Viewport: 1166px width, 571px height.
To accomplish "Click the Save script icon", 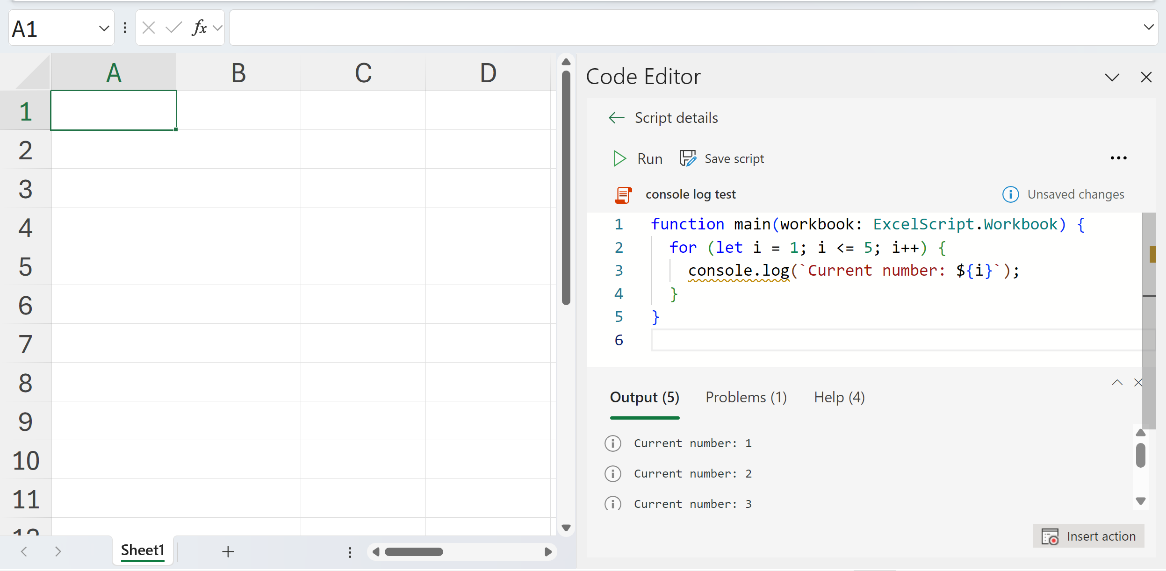I will click(x=688, y=159).
